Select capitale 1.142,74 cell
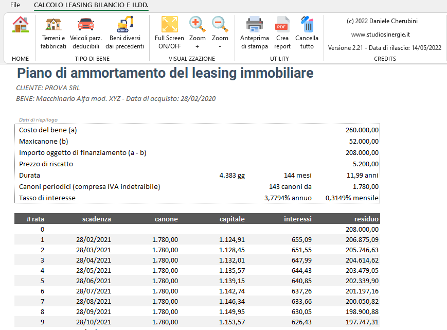Screen dimensions: 447x330 click(232, 291)
